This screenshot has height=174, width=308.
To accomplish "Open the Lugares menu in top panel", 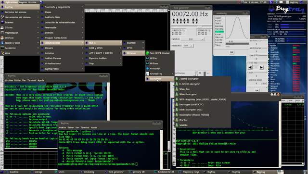I will click(23, 2).
